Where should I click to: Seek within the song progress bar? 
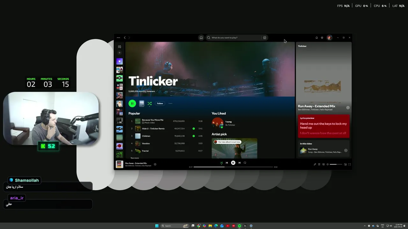click(x=233, y=167)
